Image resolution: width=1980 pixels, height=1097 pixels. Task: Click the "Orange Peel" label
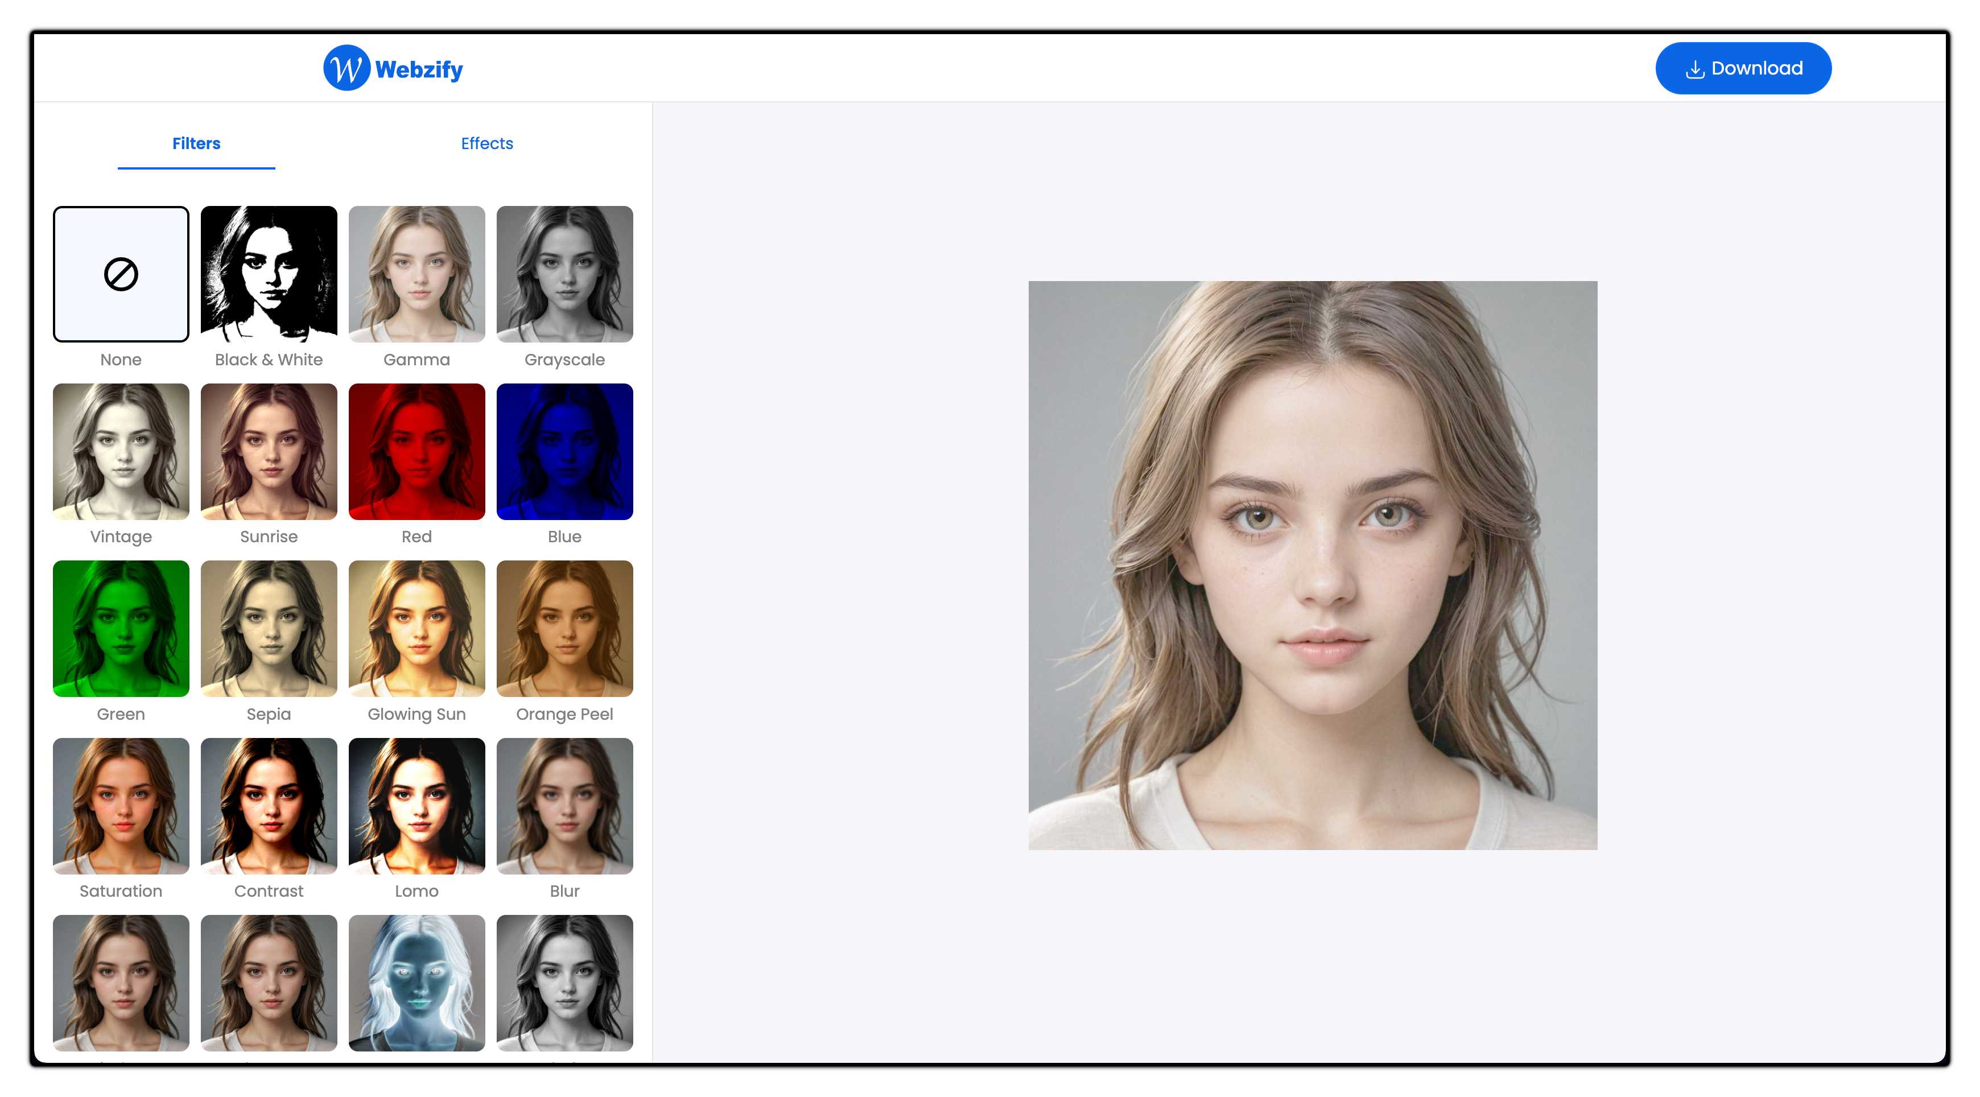point(564,714)
